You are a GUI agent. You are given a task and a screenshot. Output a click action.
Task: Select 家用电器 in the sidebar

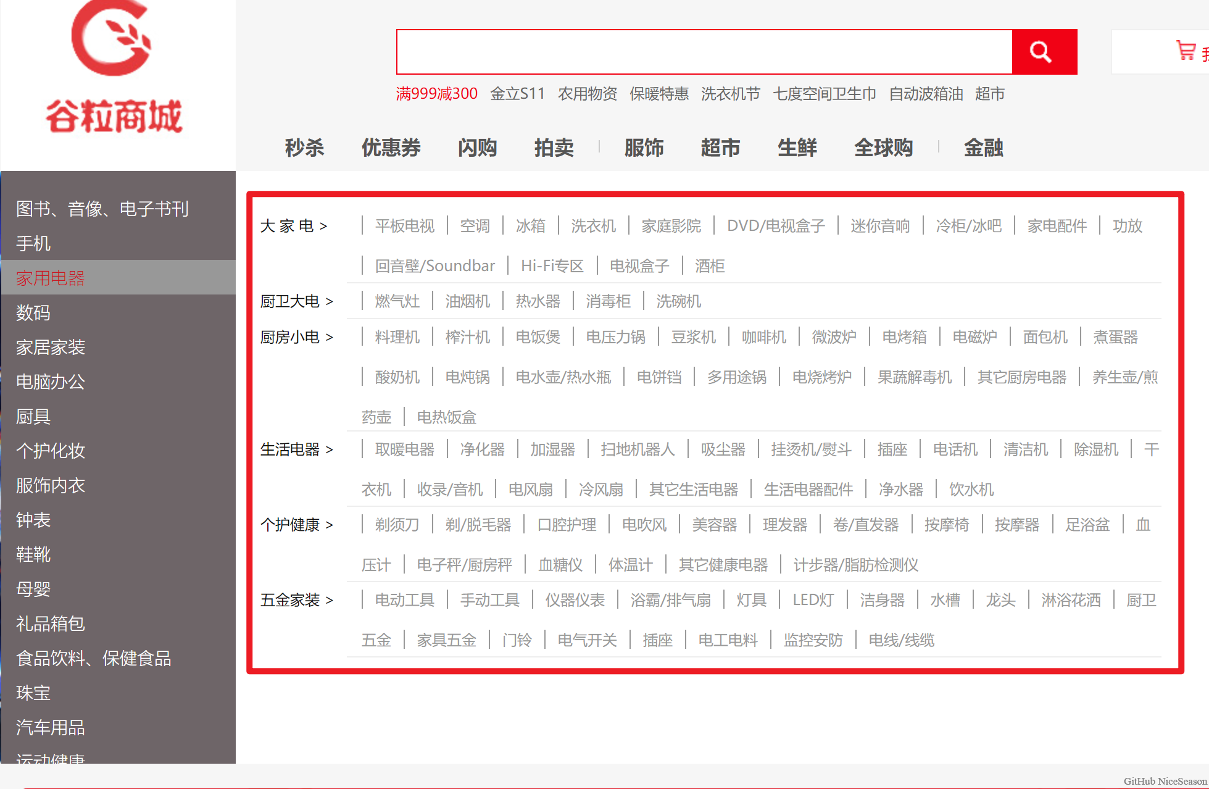tap(51, 278)
